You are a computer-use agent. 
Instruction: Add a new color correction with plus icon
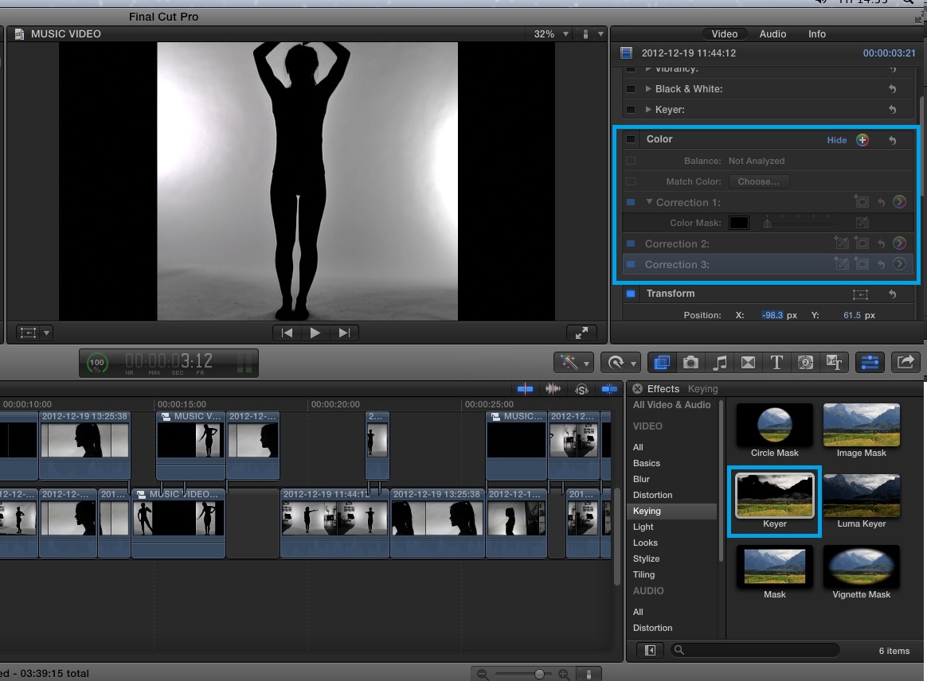click(x=862, y=140)
